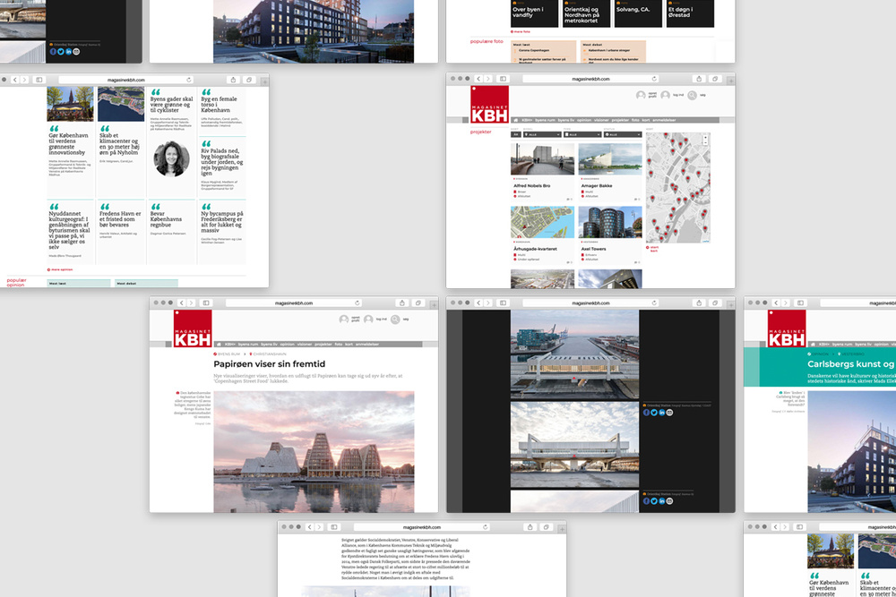Open 'byens rum' in the projekter window navigation
The width and height of the screenshot is (896, 597).
coord(545,121)
